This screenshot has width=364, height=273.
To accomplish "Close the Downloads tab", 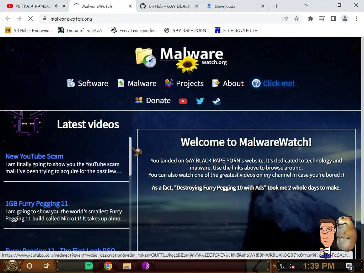I will [x=263, y=6].
